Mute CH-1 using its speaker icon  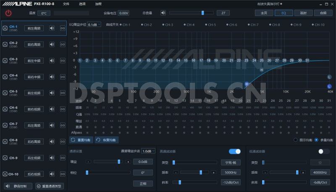[x=52, y=28]
